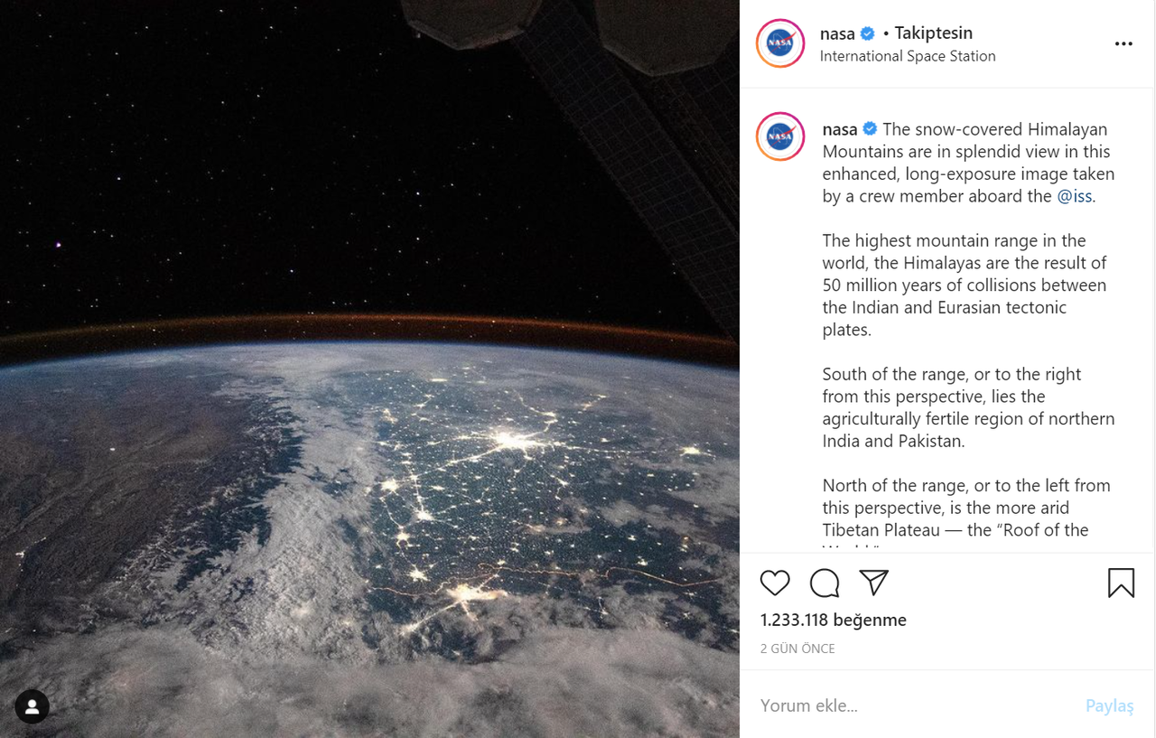
Task: Focus the 'Yorum ekle...' comment field
Action: click(x=912, y=705)
